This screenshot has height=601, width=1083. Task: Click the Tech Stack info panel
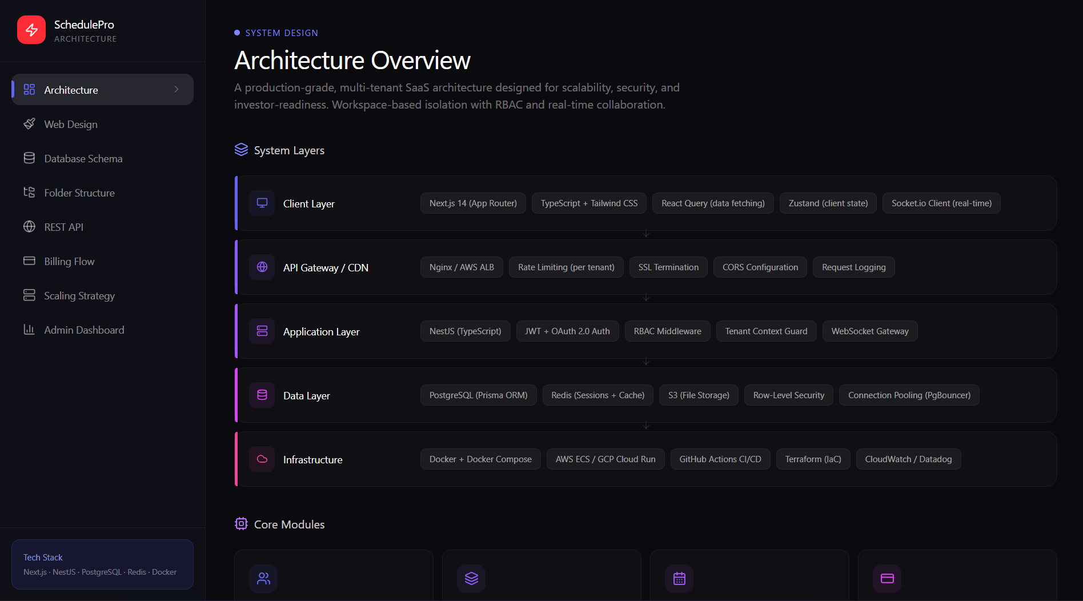(x=102, y=564)
